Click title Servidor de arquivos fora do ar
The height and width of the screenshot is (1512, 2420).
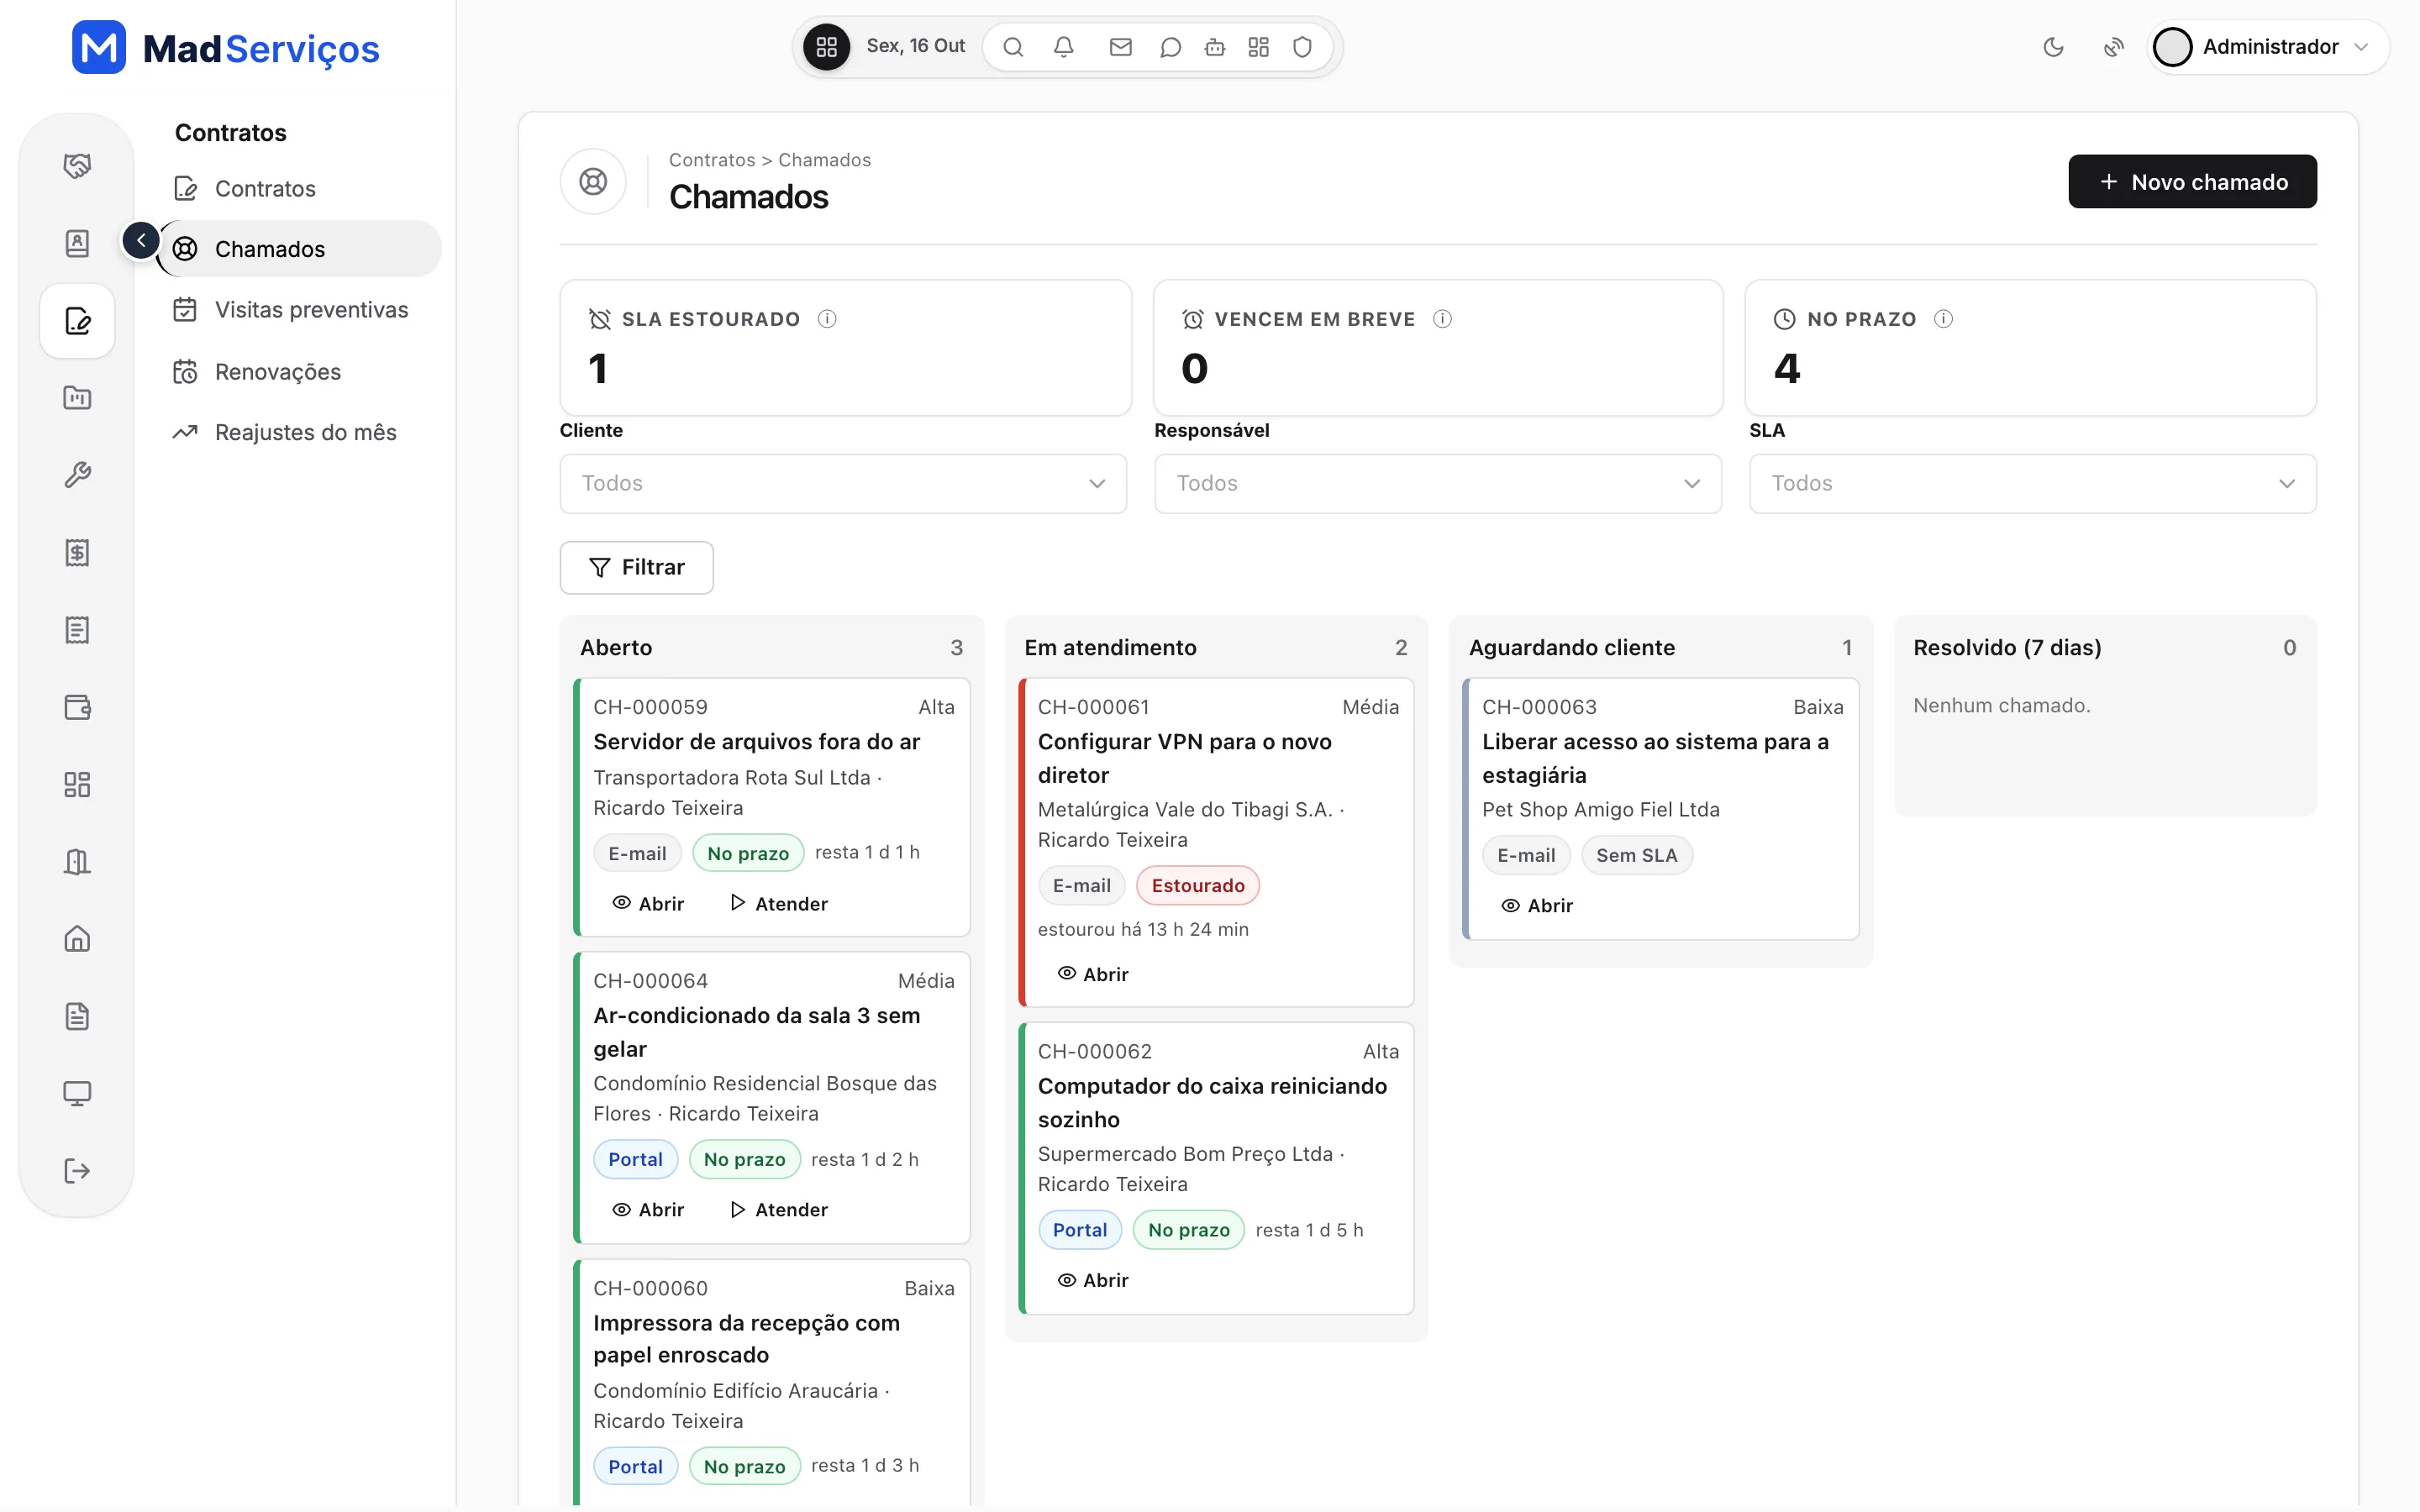[756, 741]
